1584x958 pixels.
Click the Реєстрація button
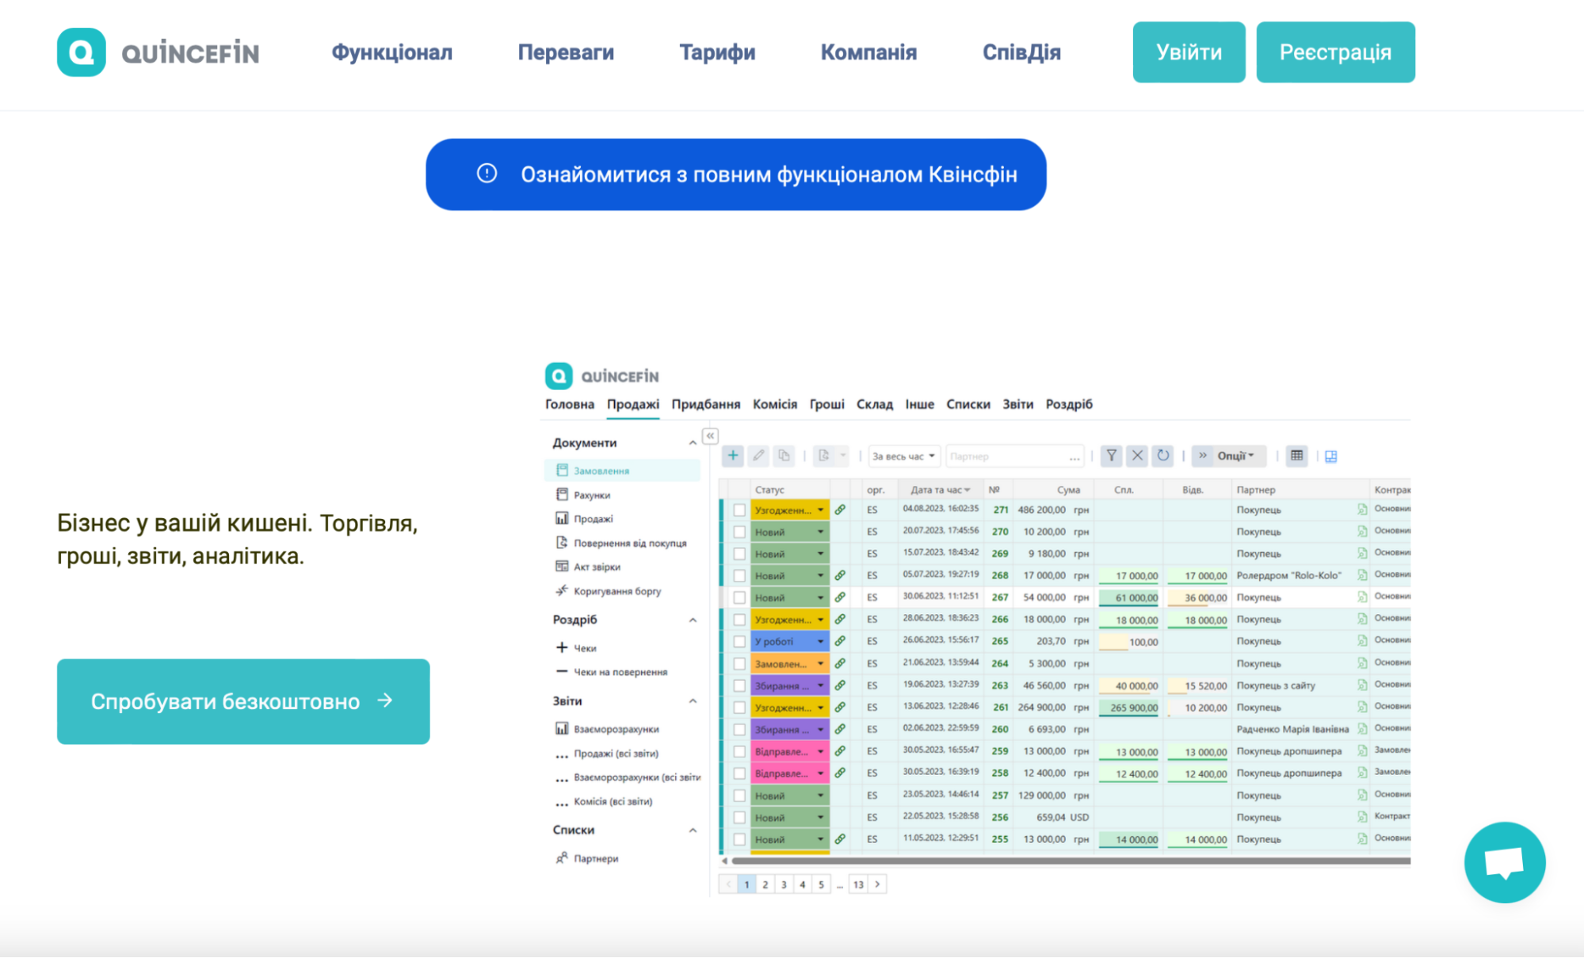tap(1335, 52)
